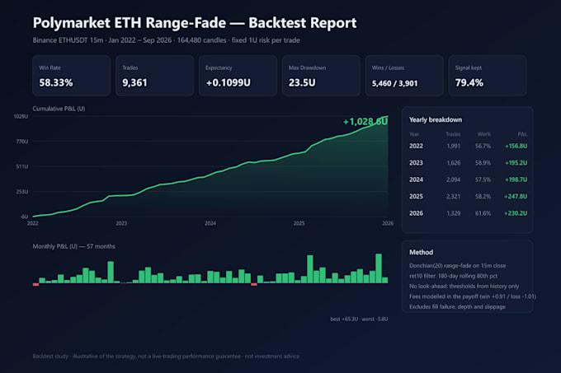This screenshot has height=373, width=561.
Task: Select the 2026 win rate 61.6%
Action: tap(483, 213)
